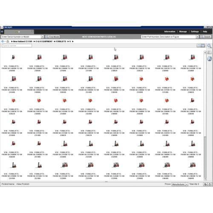The height and width of the screenshot is (213, 213).
Task: Open the globe icon in right sidebar
Action: tap(210, 59)
